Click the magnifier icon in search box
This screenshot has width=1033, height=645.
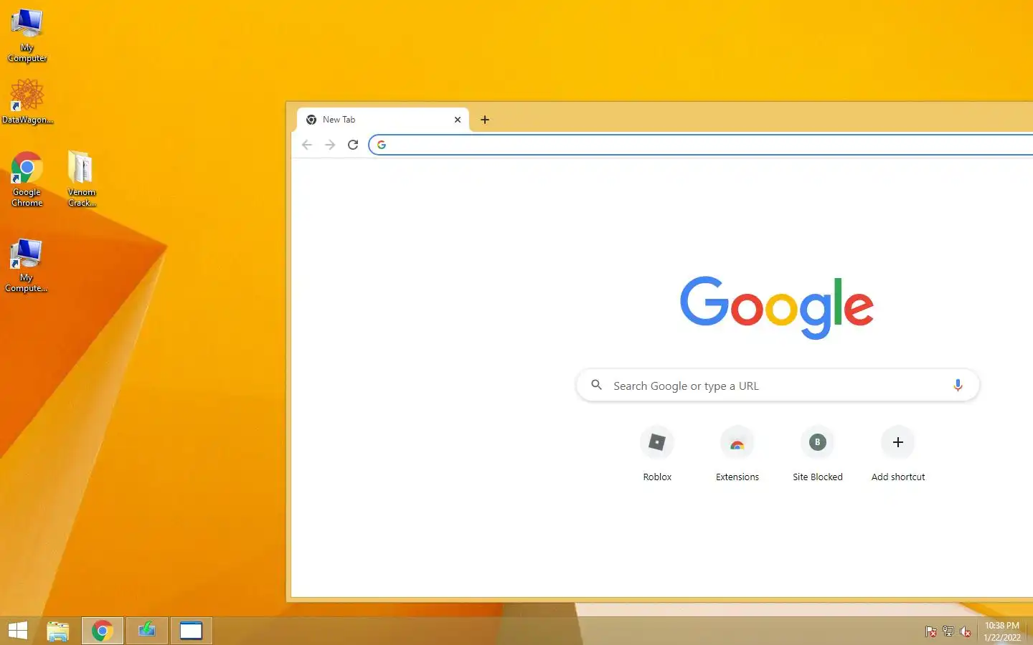[596, 386]
